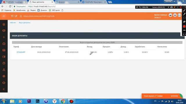
Task: Switch language with the Russian flag icon
Action: click(171, 15)
